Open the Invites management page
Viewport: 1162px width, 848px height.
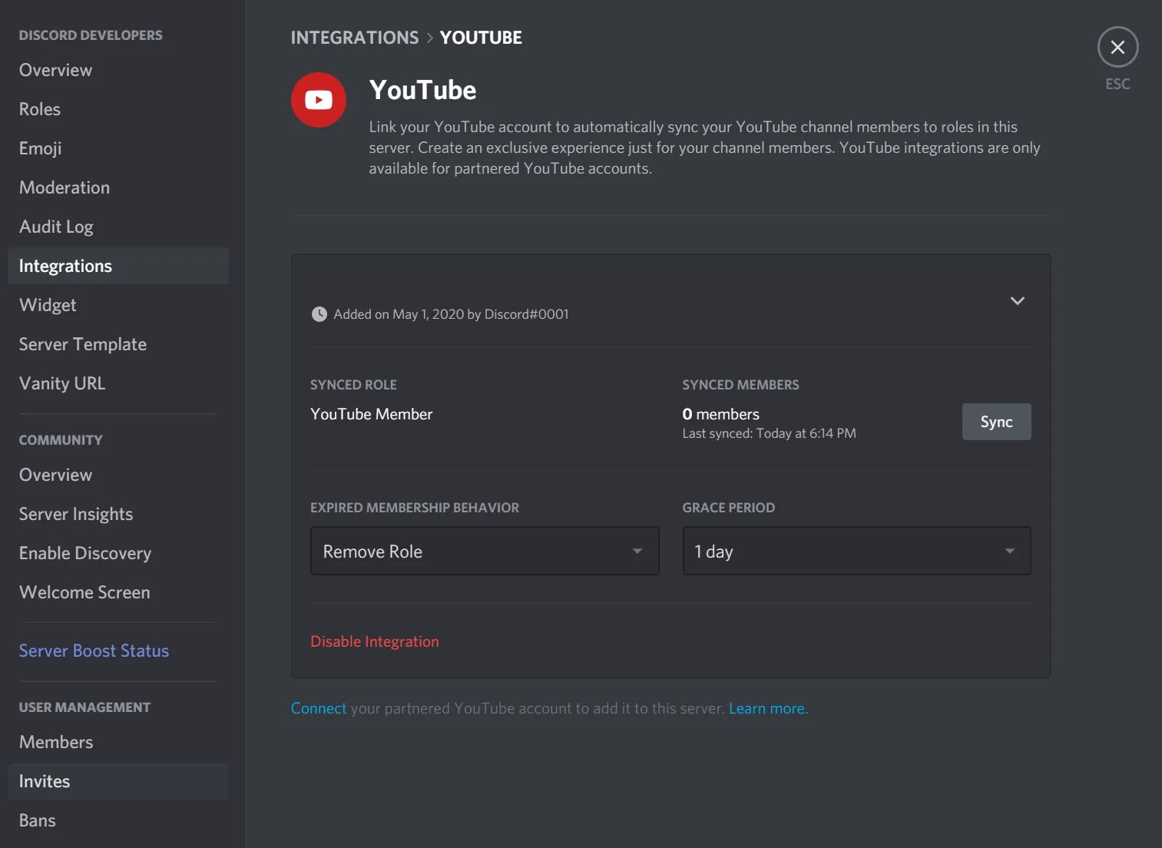click(x=44, y=780)
